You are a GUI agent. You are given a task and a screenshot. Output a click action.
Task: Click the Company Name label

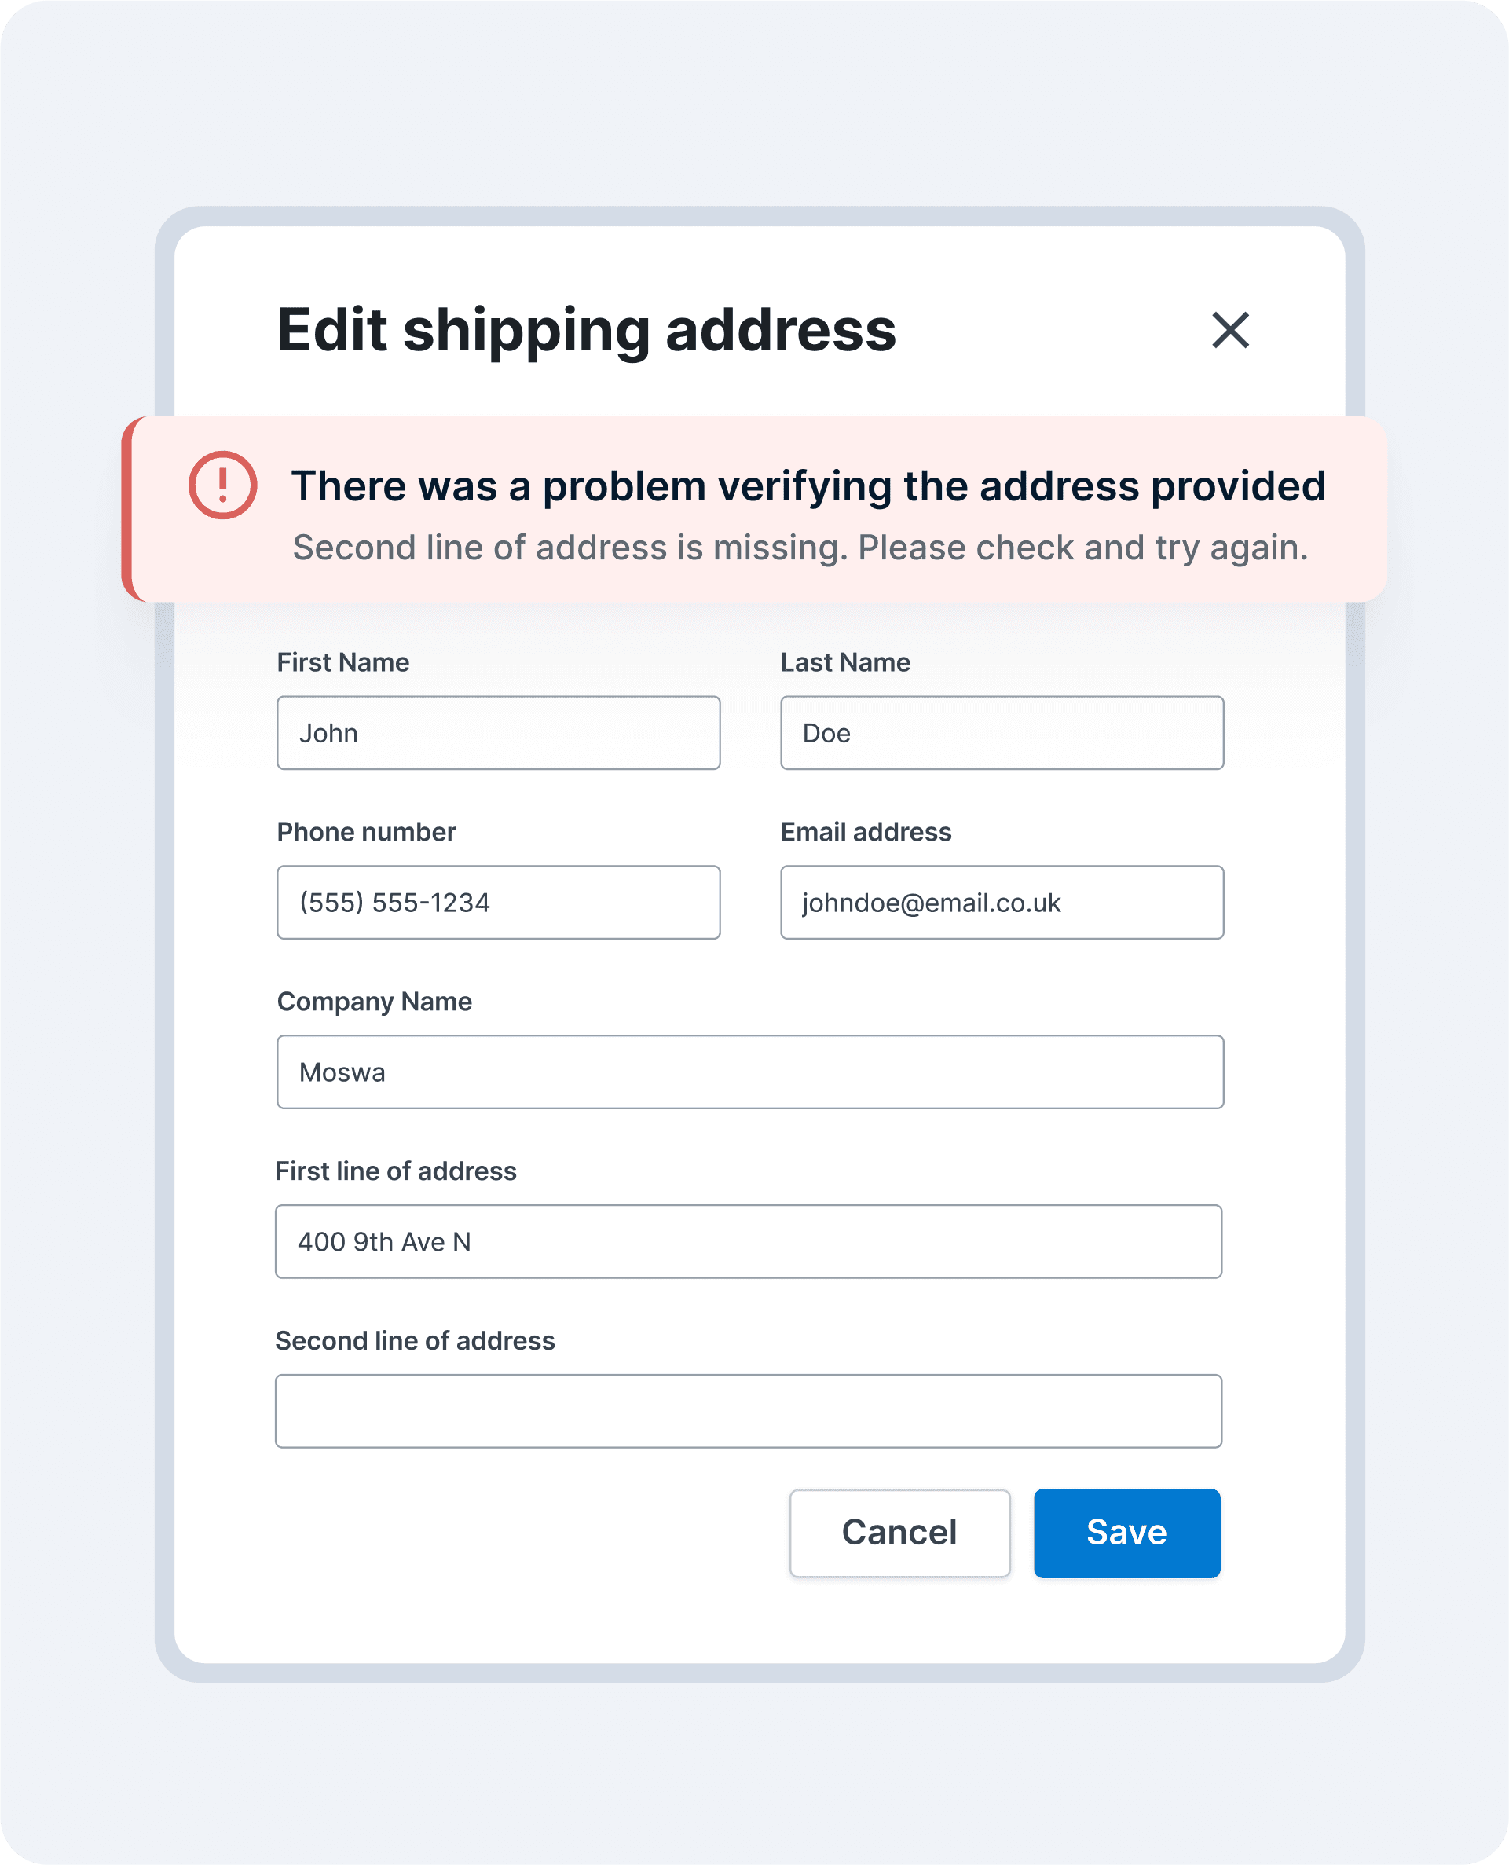point(374,1002)
